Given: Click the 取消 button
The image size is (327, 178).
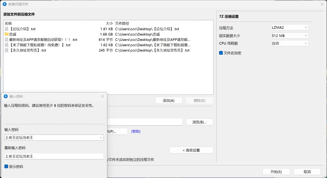Looking at the screenshot, I should (307, 172).
